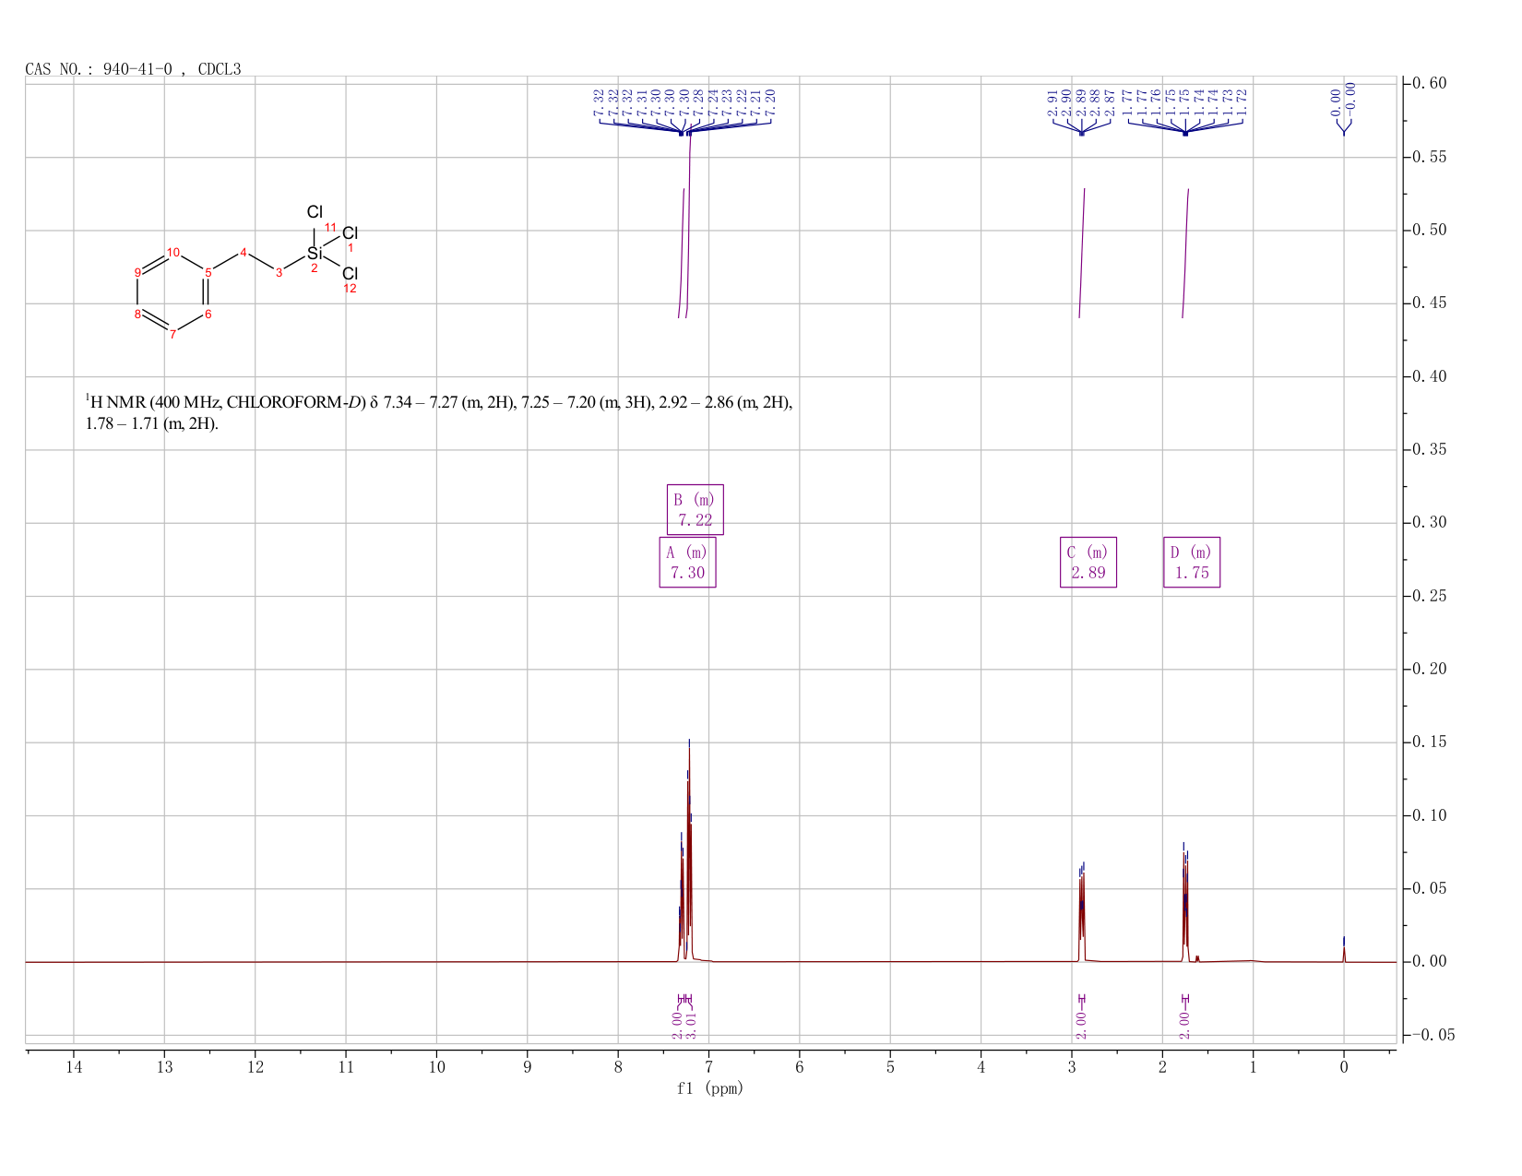Click the integral value 3.01

[690, 1024]
